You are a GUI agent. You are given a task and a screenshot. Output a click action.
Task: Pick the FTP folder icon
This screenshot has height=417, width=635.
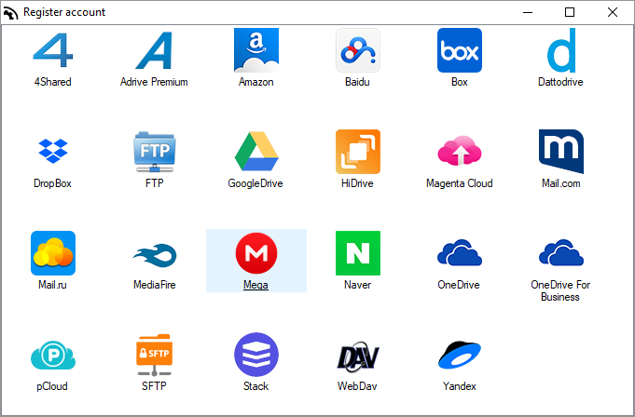coord(154,152)
